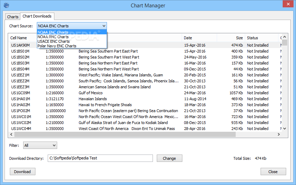Viewport: 296px width, 185px height.
Task: Click the vertical scrollbar up arrow
Action: 285,37
